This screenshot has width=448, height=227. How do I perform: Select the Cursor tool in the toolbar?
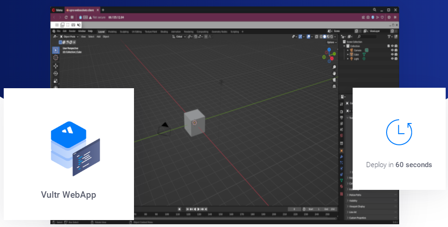click(x=56, y=58)
